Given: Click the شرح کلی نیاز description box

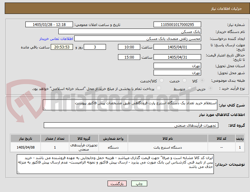Looking at the screenshot, I should (130, 105).
